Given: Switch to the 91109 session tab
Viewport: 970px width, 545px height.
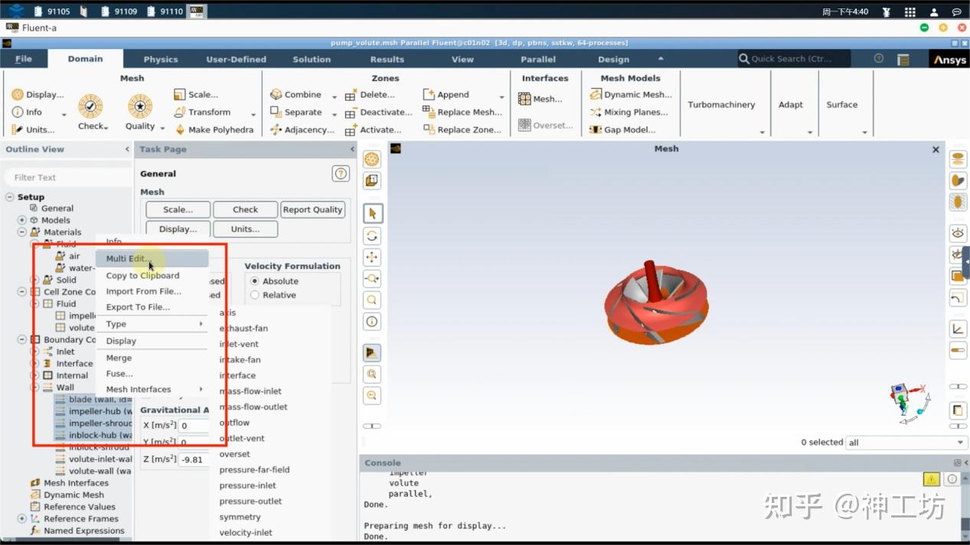Looking at the screenshot, I should 119,11.
